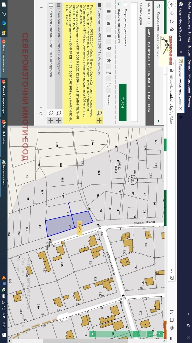The width and height of the screenshot is (192, 343).
Task: Zoom to parcel 00789.205.42 with magnifier icon
Action: (58, 113)
